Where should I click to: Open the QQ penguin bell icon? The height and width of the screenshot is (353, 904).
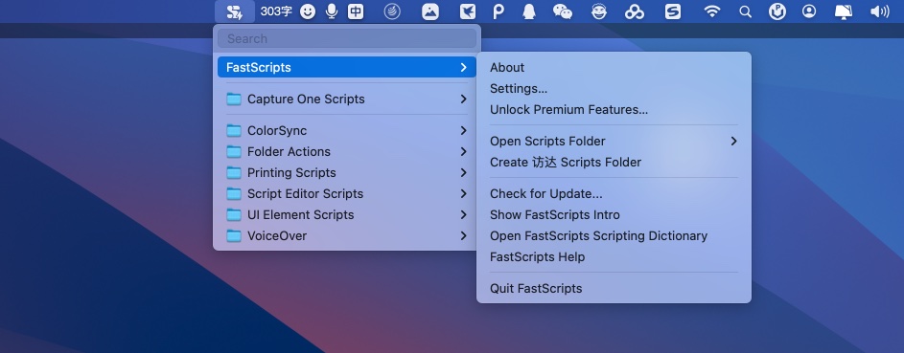(528, 11)
